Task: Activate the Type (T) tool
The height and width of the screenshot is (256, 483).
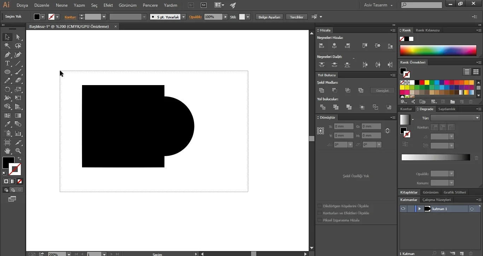Action: click(x=7, y=64)
